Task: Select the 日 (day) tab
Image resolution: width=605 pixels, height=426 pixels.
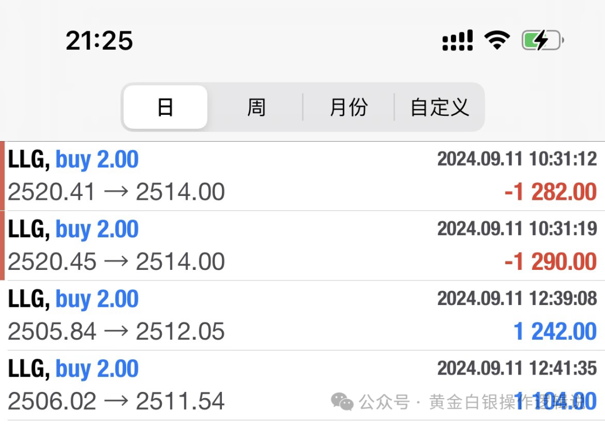Action: point(165,107)
